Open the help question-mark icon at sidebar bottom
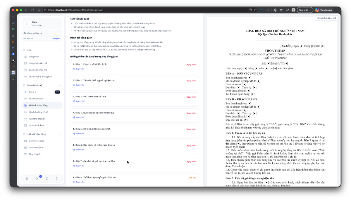Viewport: 351px width, 200px height. pyautogui.click(x=47, y=178)
